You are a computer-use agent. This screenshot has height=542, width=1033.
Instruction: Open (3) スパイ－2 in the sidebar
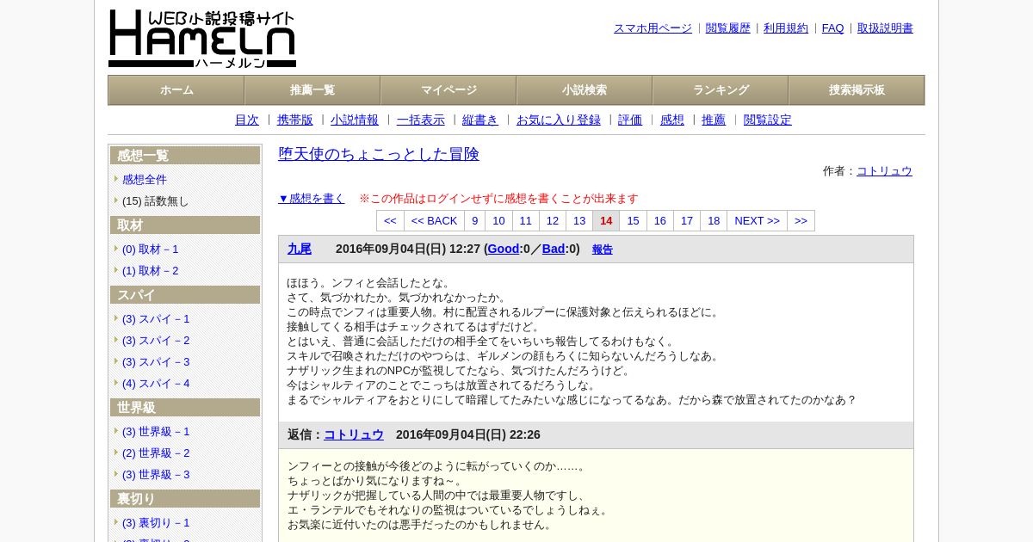coord(156,341)
